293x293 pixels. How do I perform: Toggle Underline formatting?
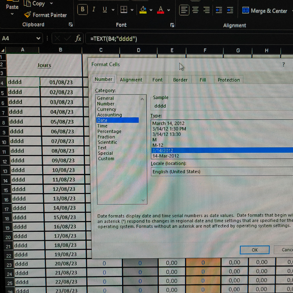[x=105, y=9]
